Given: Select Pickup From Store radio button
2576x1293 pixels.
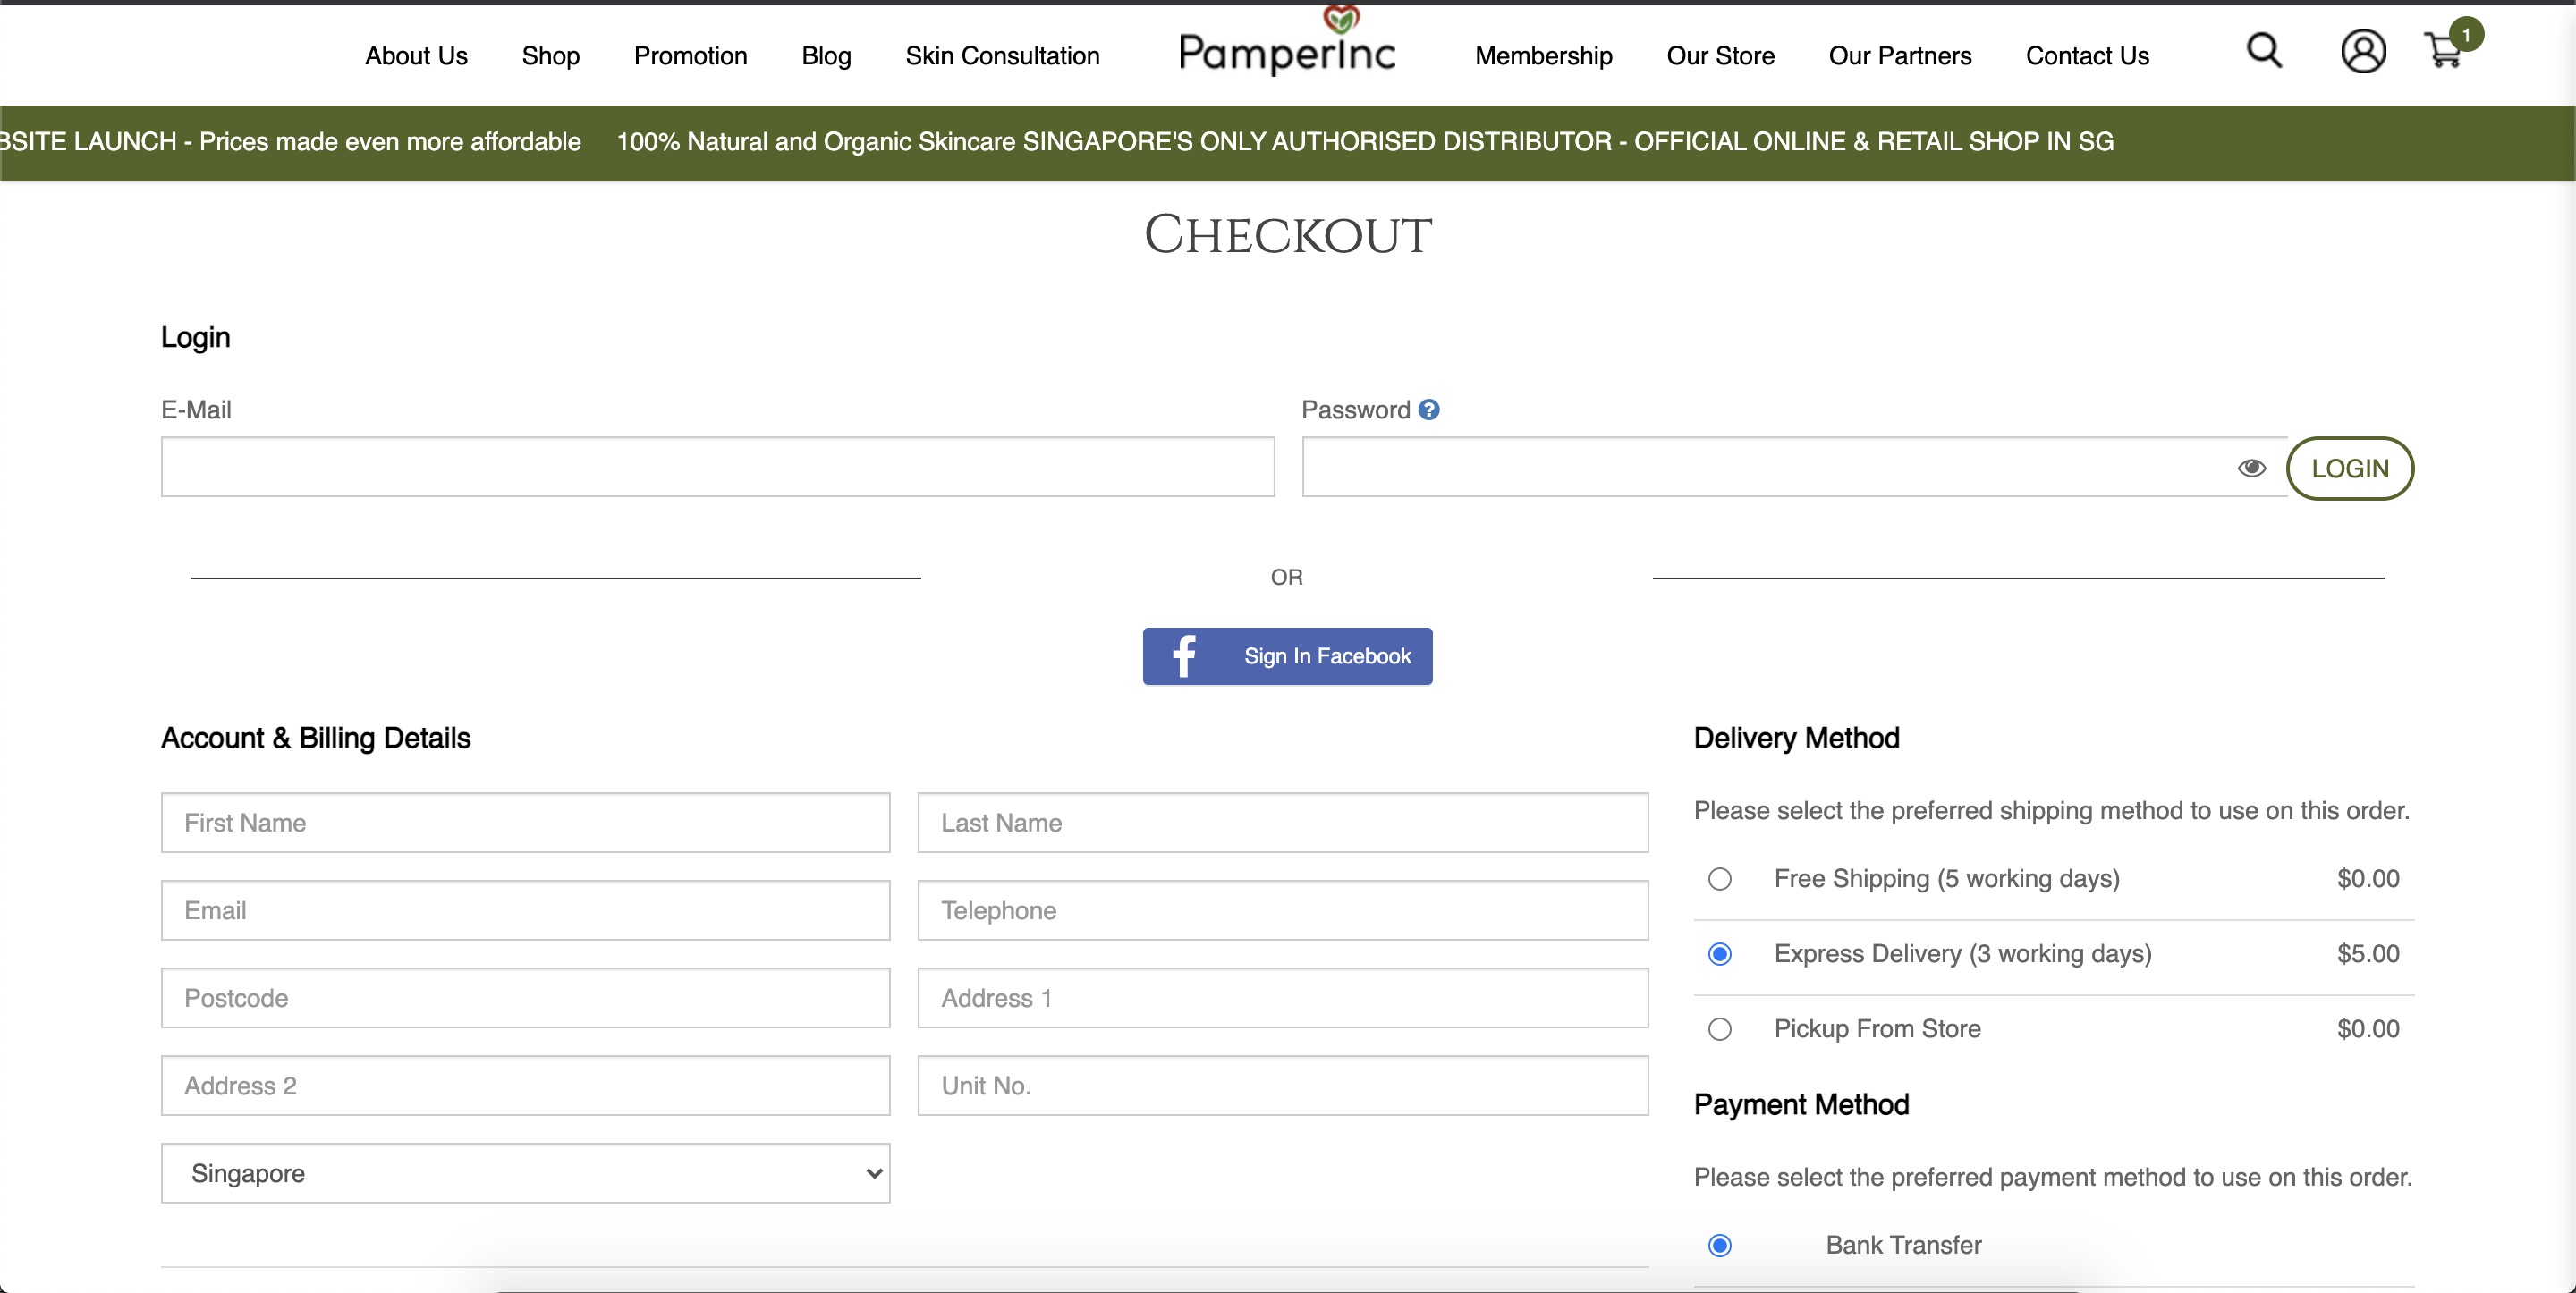Looking at the screenshot, I should tap(1719, 1029).
